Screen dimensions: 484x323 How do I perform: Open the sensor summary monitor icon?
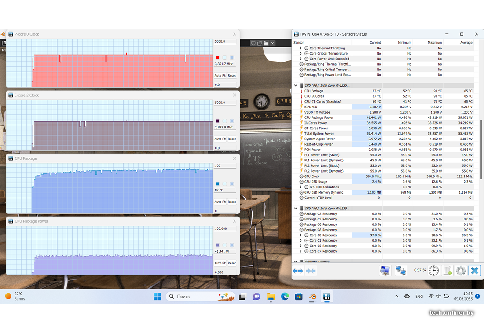(385, 271)
